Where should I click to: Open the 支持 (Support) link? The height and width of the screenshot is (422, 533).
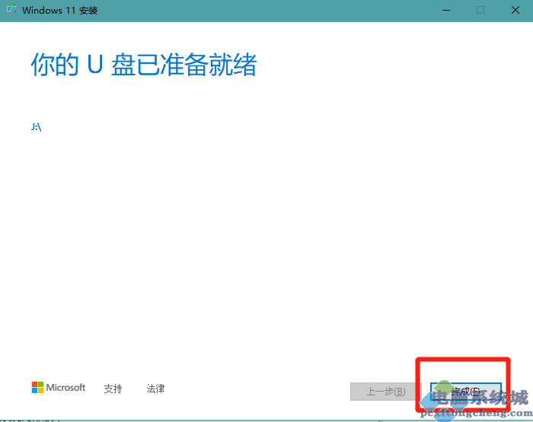tap(113, 389)
